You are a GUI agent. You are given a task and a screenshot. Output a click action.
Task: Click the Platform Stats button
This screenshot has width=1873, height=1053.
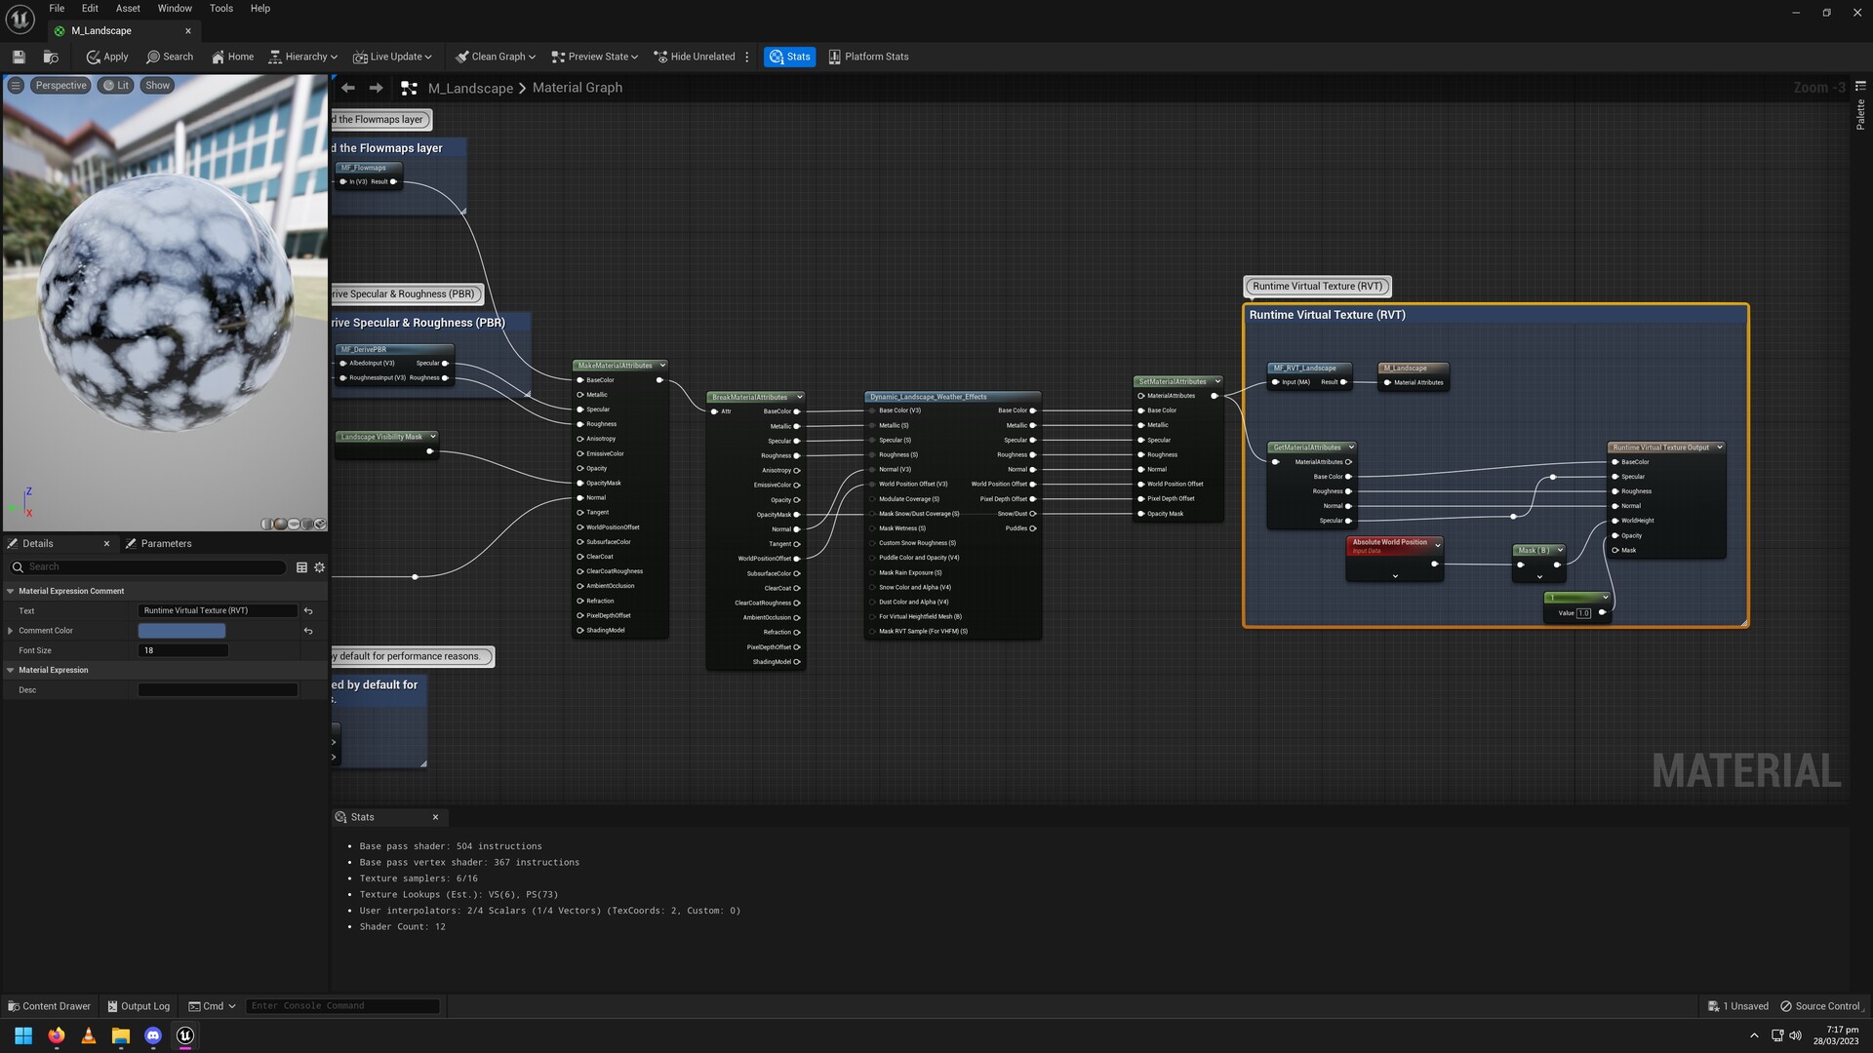868,57
